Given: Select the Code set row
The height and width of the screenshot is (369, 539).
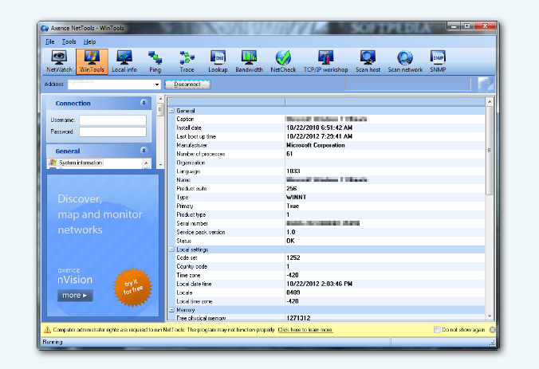Looking at the screenshot, I should (330, 257).
